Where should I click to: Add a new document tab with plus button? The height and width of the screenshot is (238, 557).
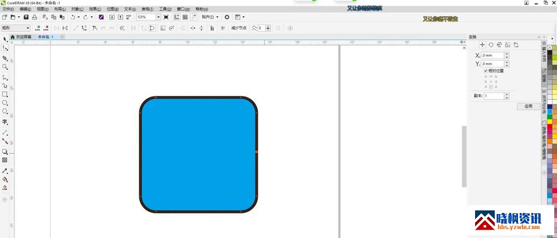tap(62, 37)
